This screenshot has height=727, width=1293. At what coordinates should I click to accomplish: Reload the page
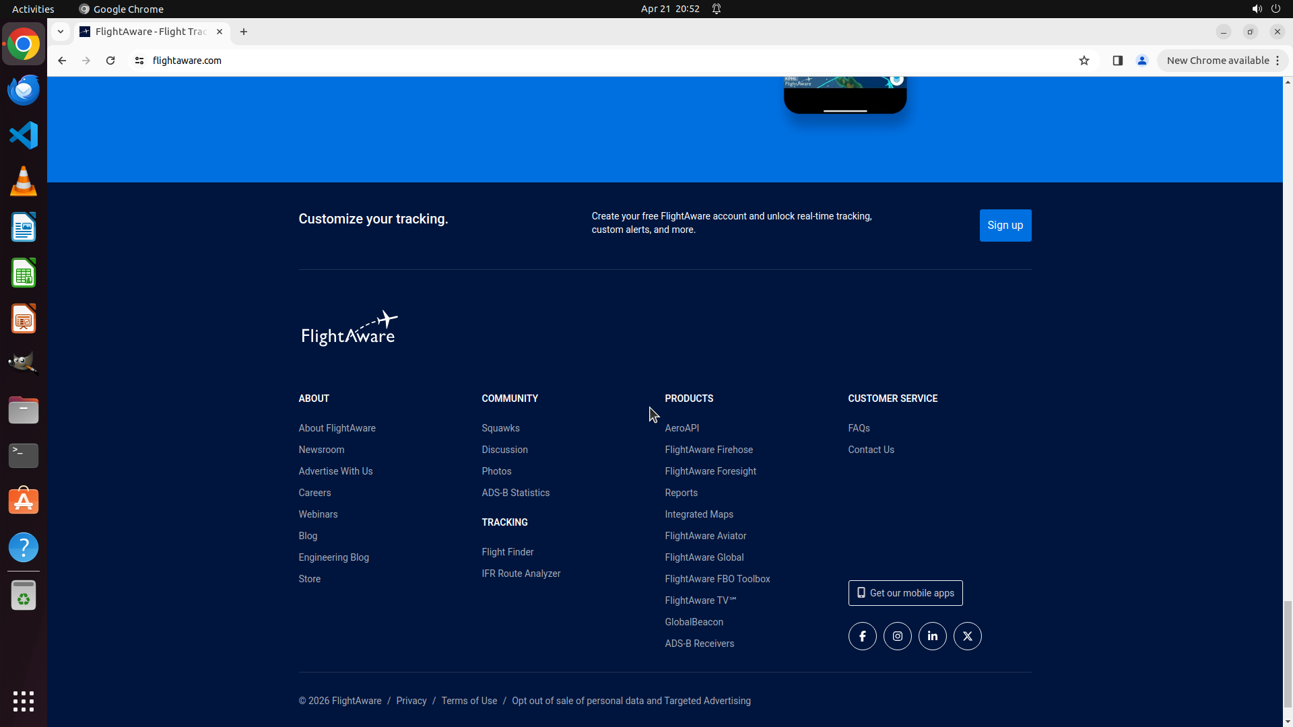(110, 61)
